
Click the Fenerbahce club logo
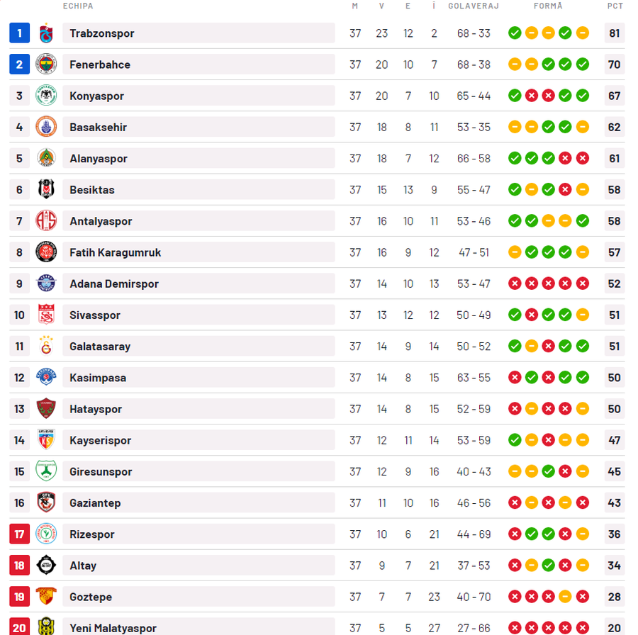tap(46, 64)
